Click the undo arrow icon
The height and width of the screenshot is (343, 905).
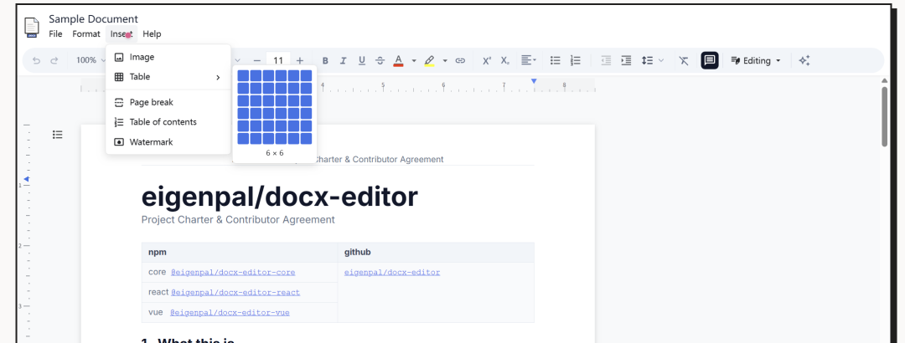(x=36, y=60)
